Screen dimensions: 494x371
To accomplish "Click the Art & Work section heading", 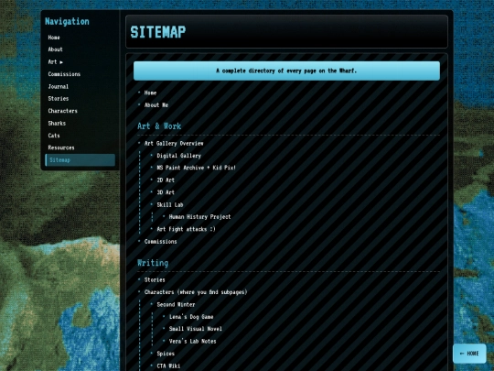I will coord(159,126).
